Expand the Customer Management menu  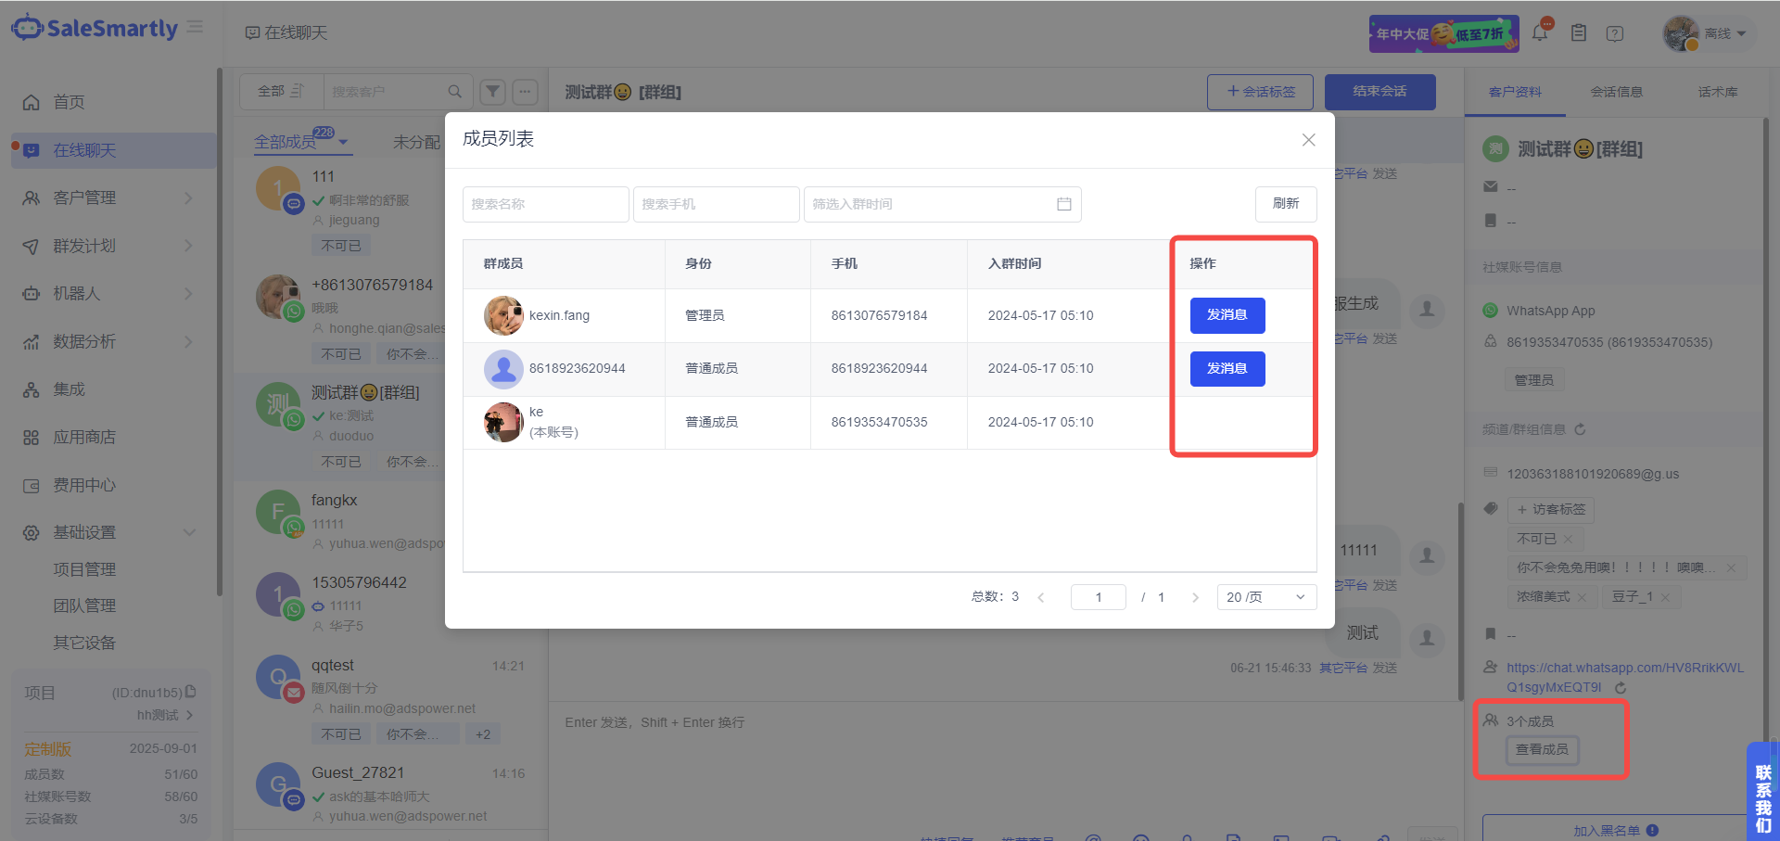click(x=109, y=198)
